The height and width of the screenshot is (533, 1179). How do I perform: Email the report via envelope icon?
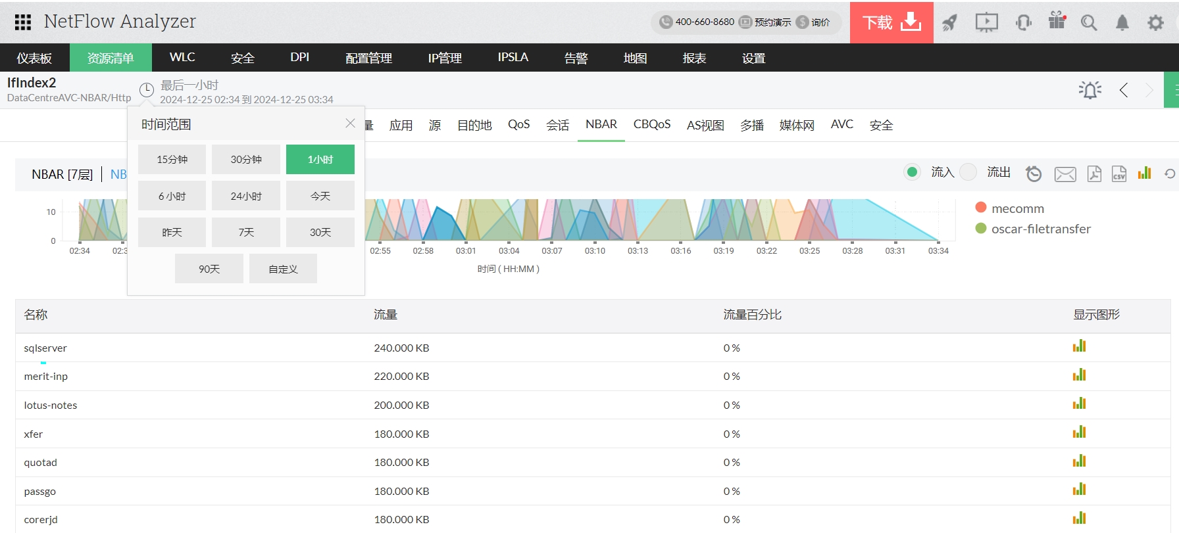pos(1065,174)
